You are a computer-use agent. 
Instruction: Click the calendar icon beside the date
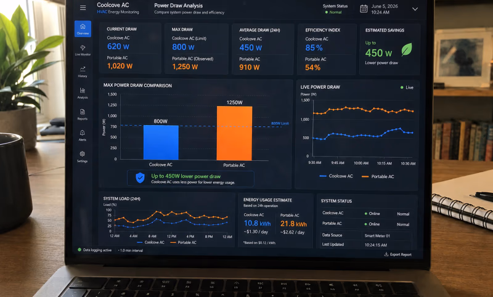point(364,9)
